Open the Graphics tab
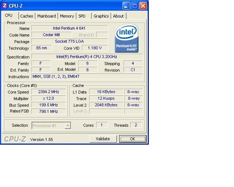 pyautogui.click(x=101, y=16)
